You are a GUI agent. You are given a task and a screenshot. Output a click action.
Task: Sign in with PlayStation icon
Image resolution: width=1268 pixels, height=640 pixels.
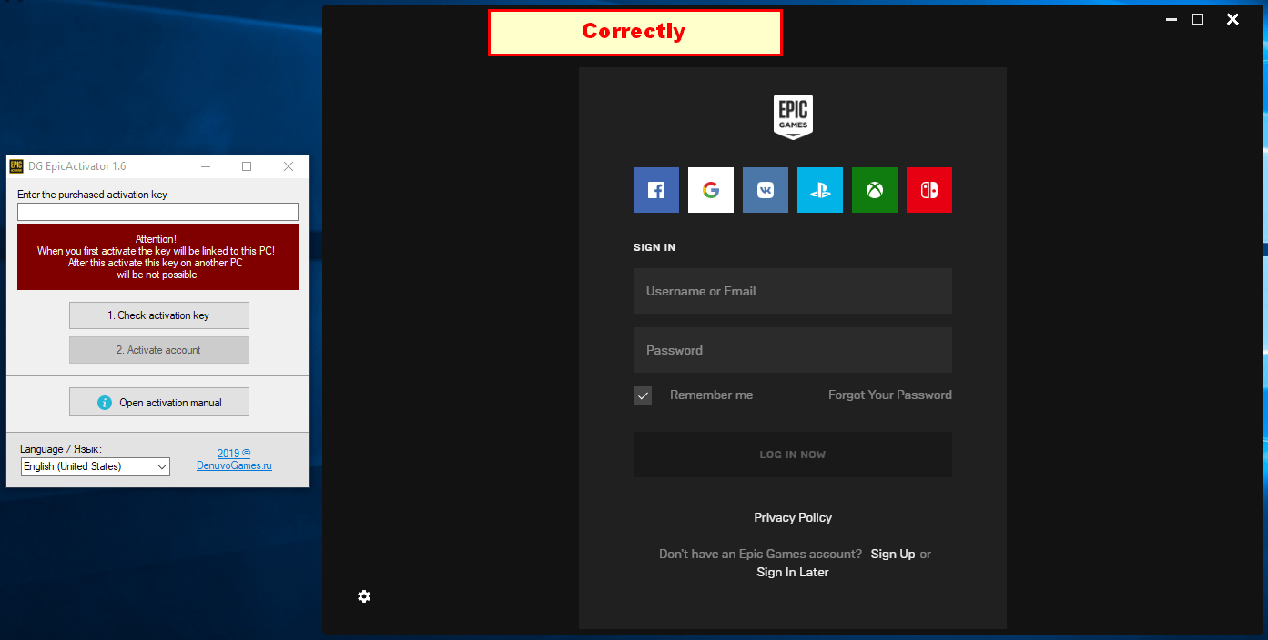(x=820, y=190)
